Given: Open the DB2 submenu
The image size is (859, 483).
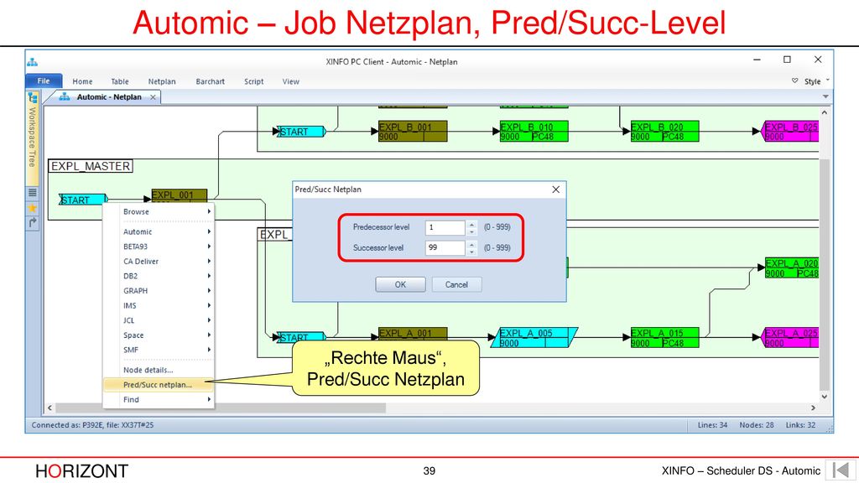Looking at the screenshot, I should pos(159,276).
